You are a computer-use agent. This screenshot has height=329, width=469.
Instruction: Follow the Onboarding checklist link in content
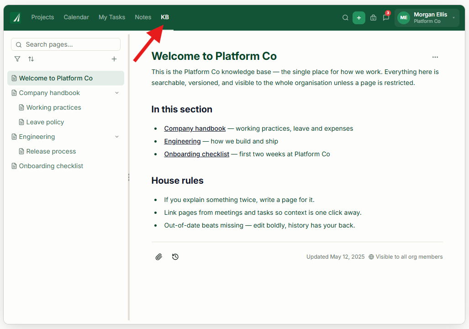196,154
